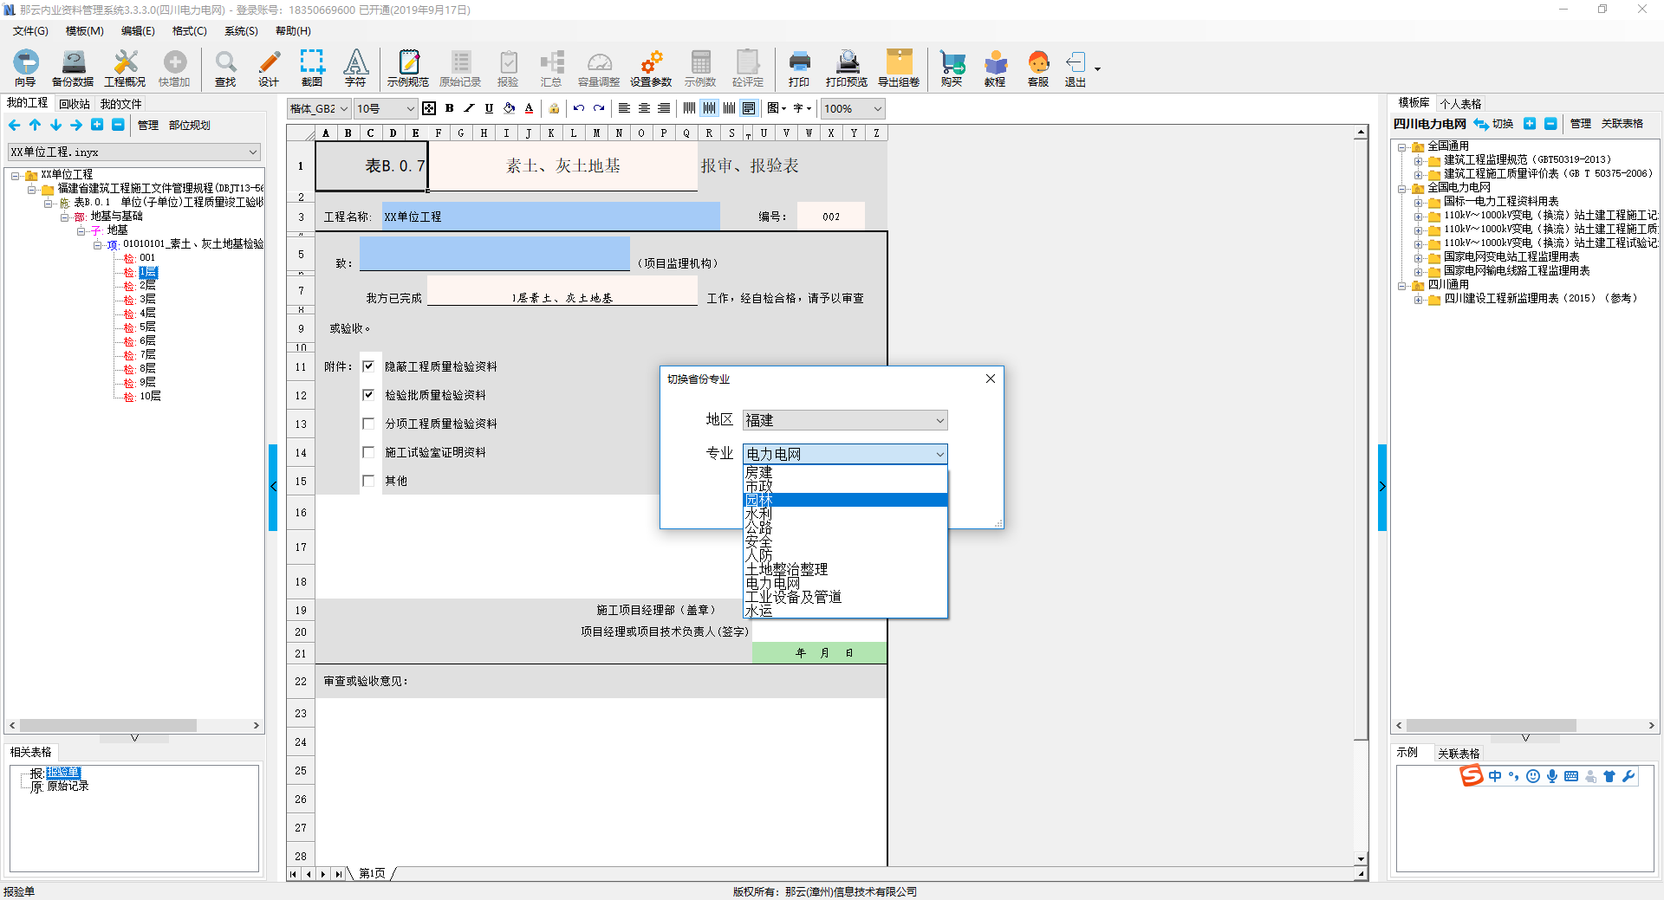Open the 帮助(H) menu
Viewport: 1664px width, 900px height.
293,31
